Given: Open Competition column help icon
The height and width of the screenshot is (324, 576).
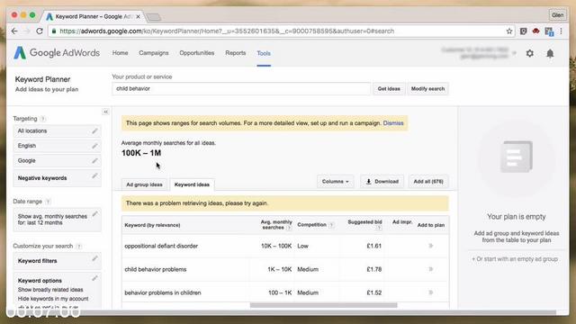Looking at the screenshot, I should (x=331, y=225).
